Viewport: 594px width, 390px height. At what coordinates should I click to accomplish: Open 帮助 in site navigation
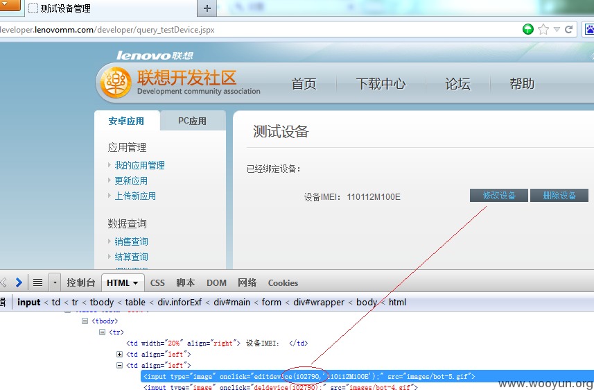click(x=522, y=83)
